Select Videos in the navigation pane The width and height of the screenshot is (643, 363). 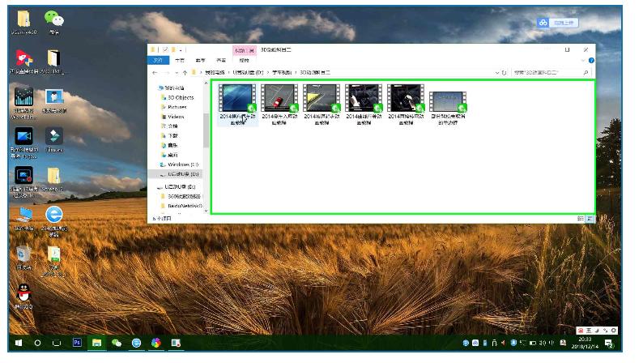pos(172,117)
